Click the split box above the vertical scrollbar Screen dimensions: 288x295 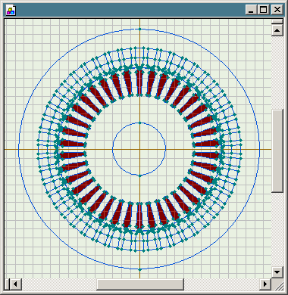pyautogui.click(x=277, y=22)
